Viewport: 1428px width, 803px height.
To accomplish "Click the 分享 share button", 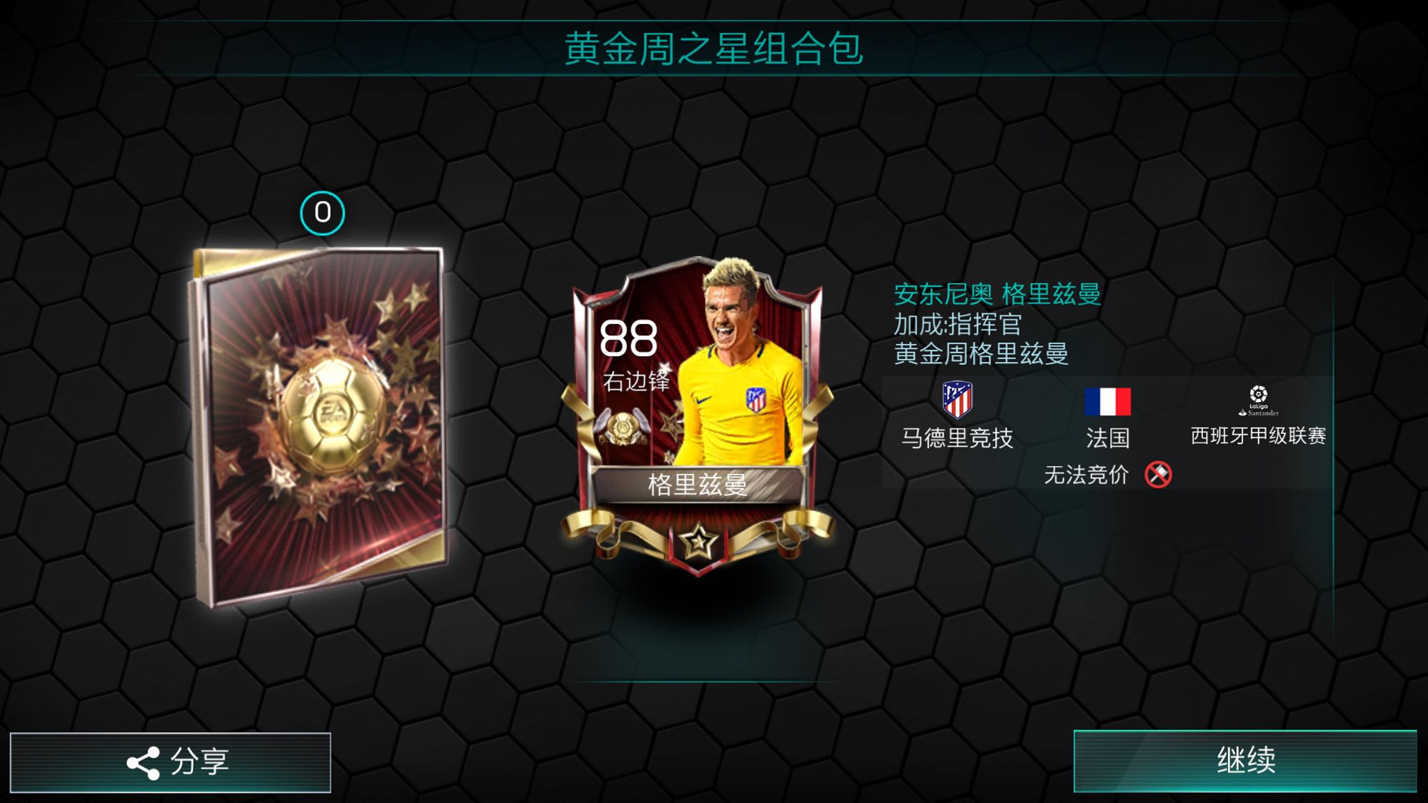I will pyautogui.click(x=171, y=762).
